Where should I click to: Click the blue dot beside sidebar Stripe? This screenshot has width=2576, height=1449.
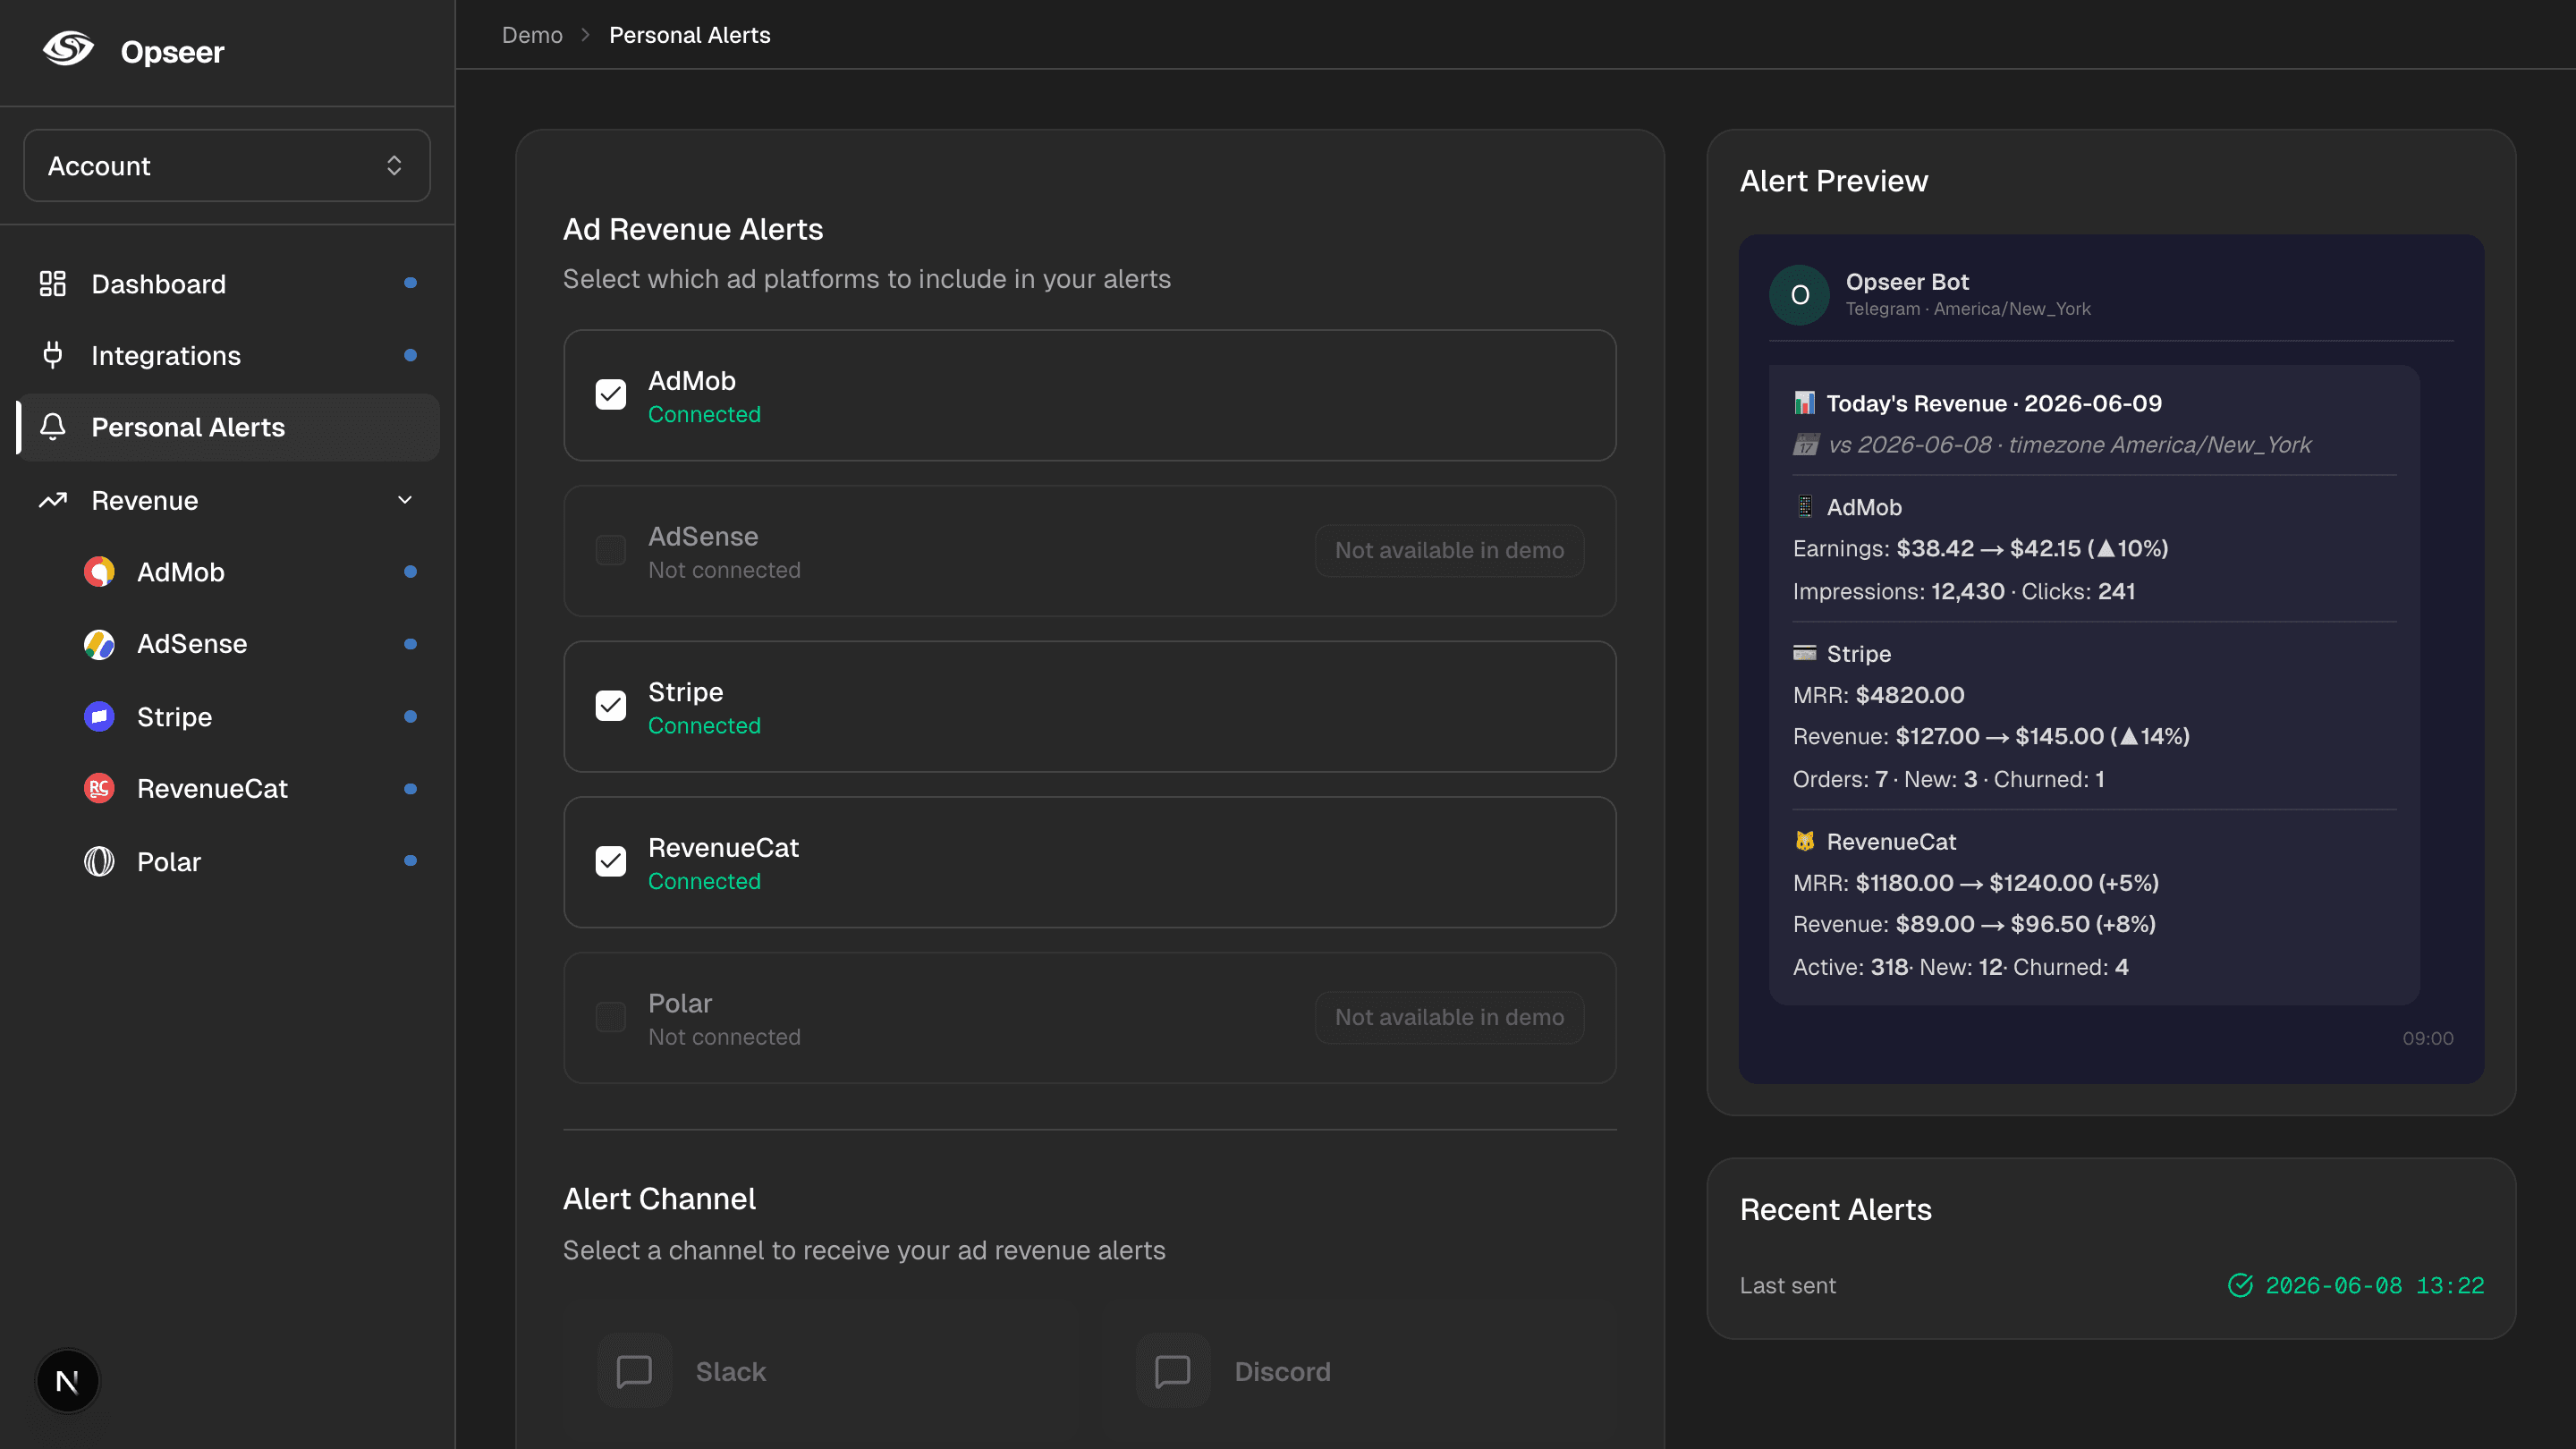[410, 717]
